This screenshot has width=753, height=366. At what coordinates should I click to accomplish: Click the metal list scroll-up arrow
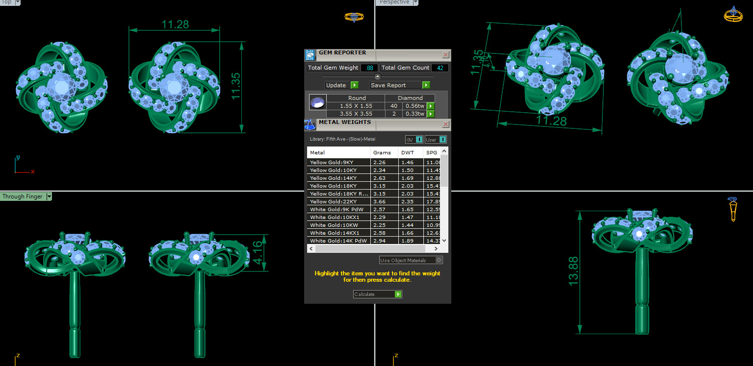(444, 150)
